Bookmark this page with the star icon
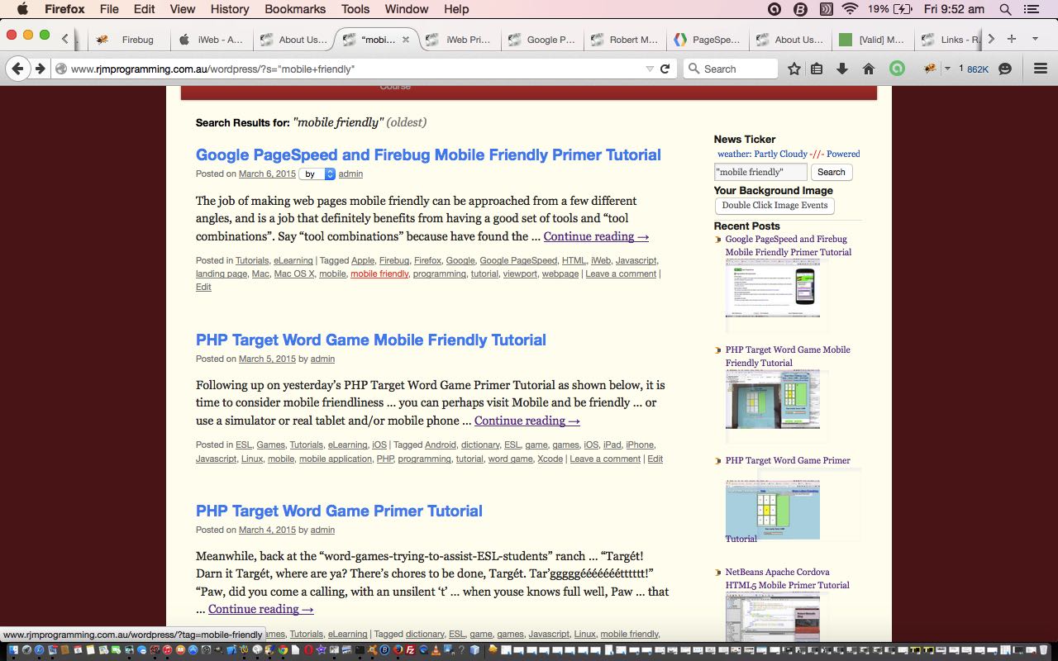 point(794,69)
